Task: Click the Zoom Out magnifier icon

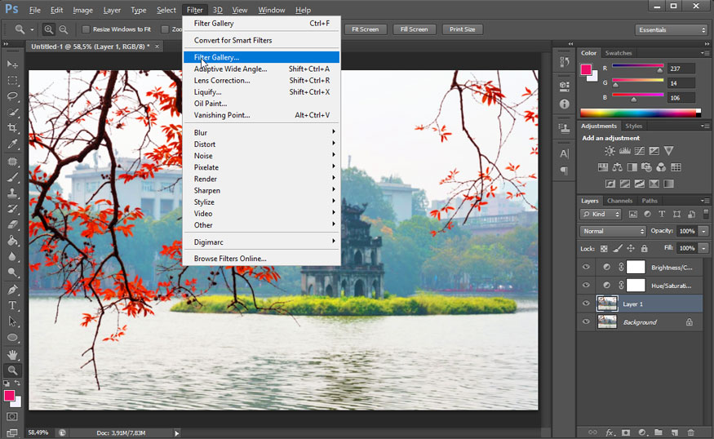Action: pyautogui.click(x=64, y=29)
